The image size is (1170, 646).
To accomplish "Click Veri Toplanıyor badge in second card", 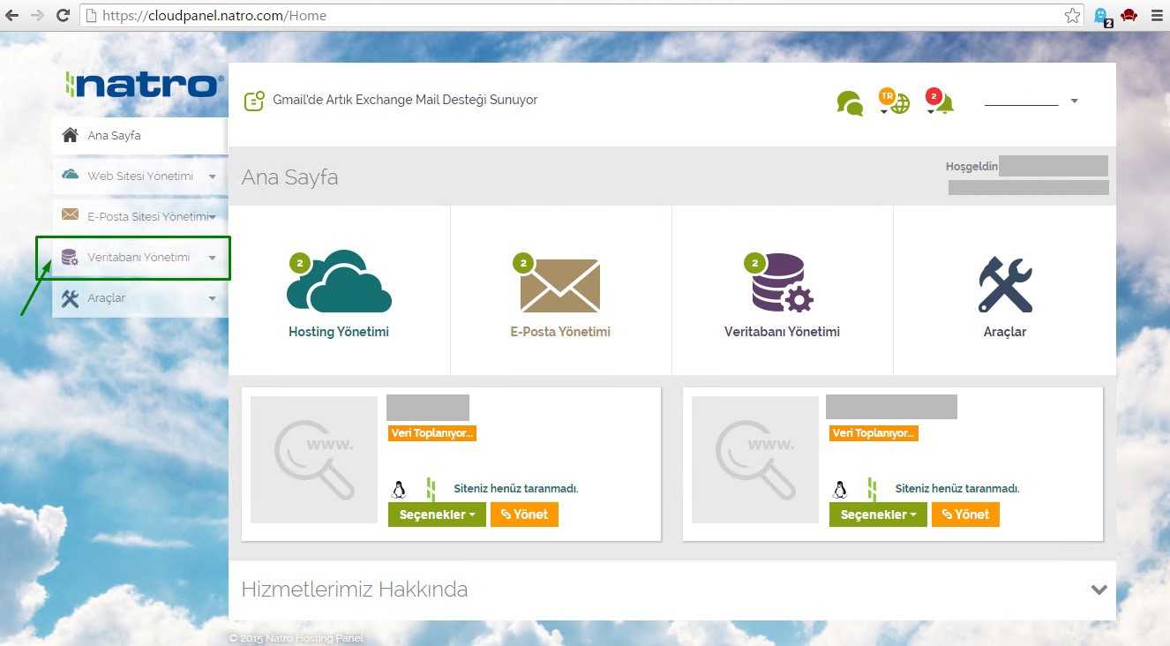I will [x=874, y=433].
